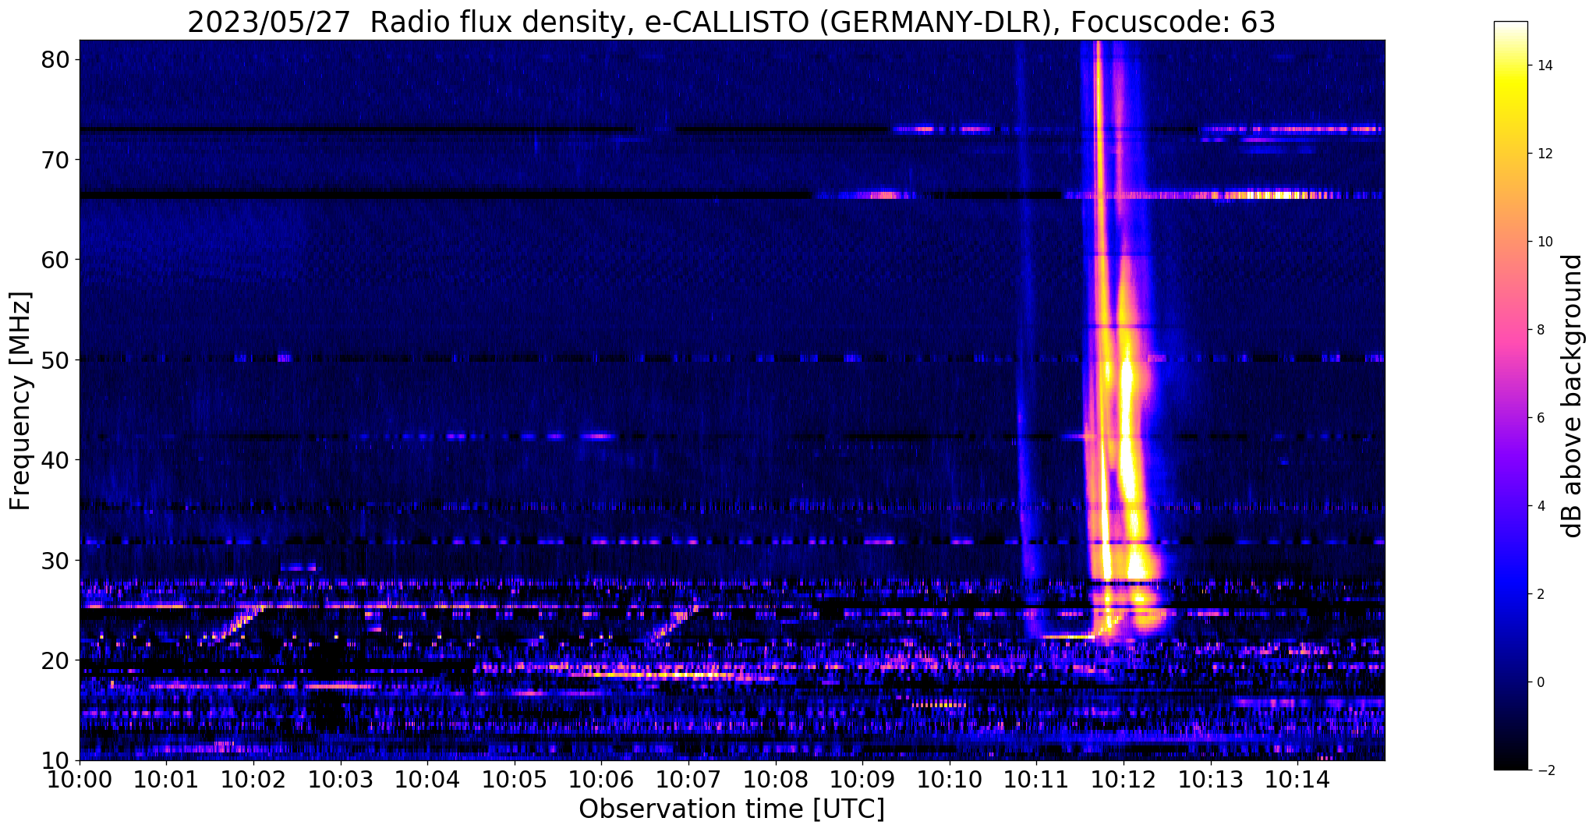Click the 10:03 time tick label

click(340, 781)
